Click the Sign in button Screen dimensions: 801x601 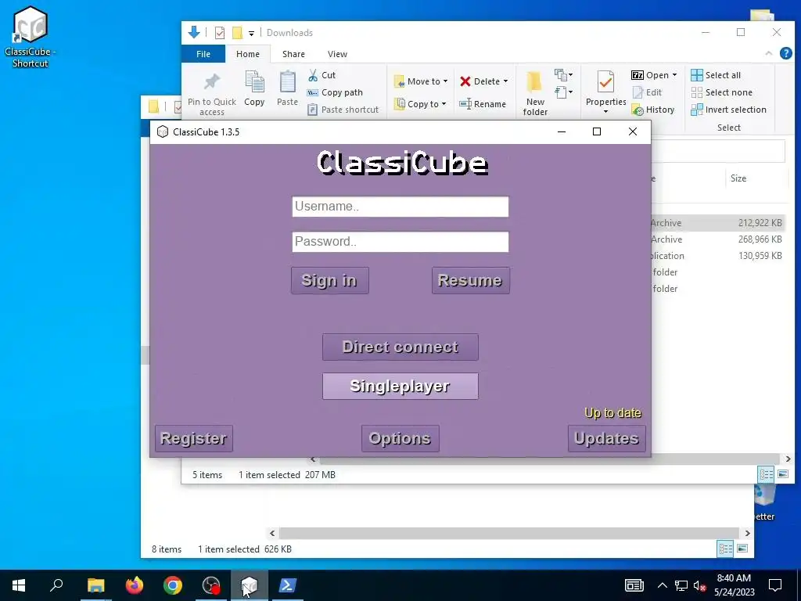coord(329,280)
